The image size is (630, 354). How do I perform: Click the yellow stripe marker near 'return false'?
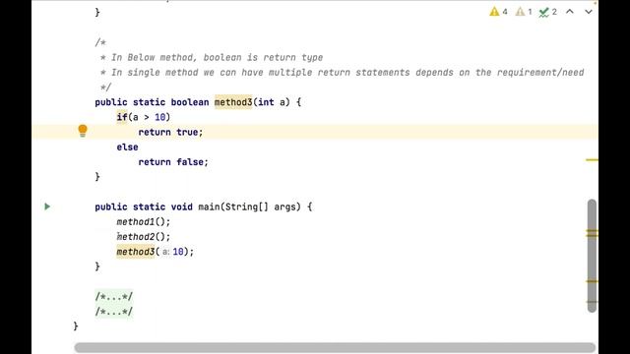click(592, 160)
